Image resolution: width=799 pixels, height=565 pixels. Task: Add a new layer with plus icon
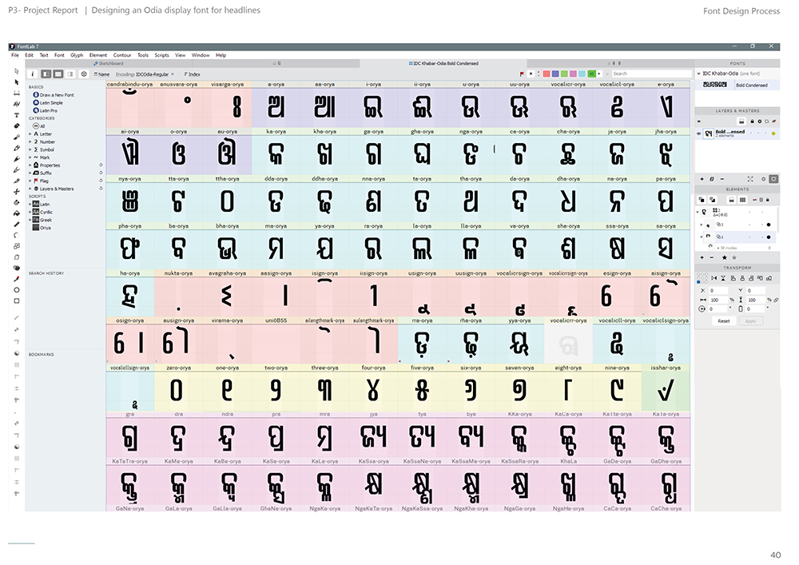pyautogui.click(x=702, y=179)
